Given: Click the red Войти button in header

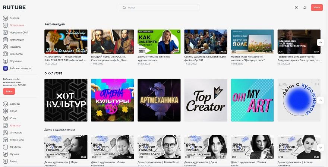Looking at the screenshot, I should pos(316,7).
